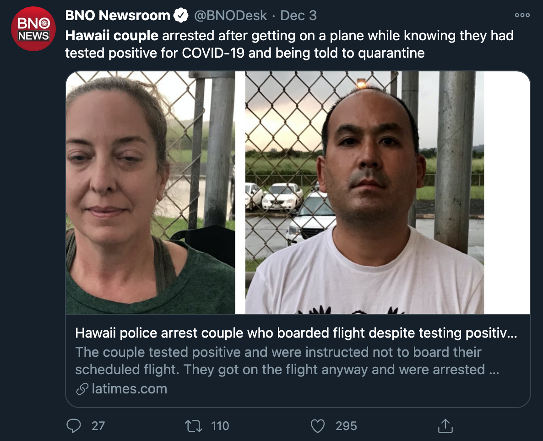Open the share tweet icon
Screen dimensions: 543x441
click(445, 426)
